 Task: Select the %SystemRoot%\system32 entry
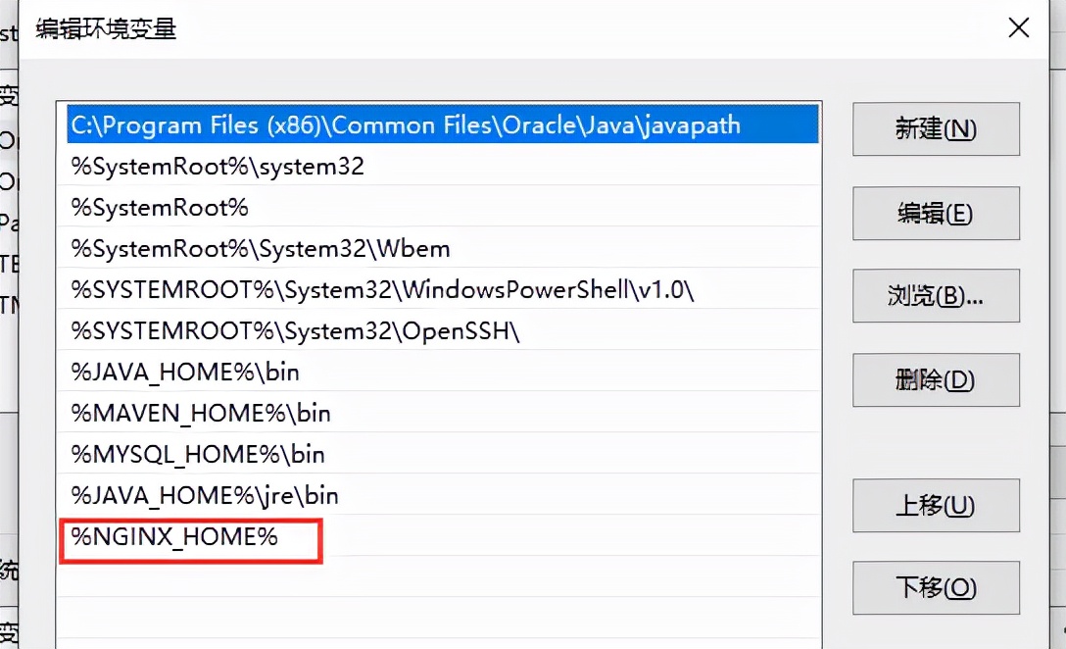(x=215, y=166)
